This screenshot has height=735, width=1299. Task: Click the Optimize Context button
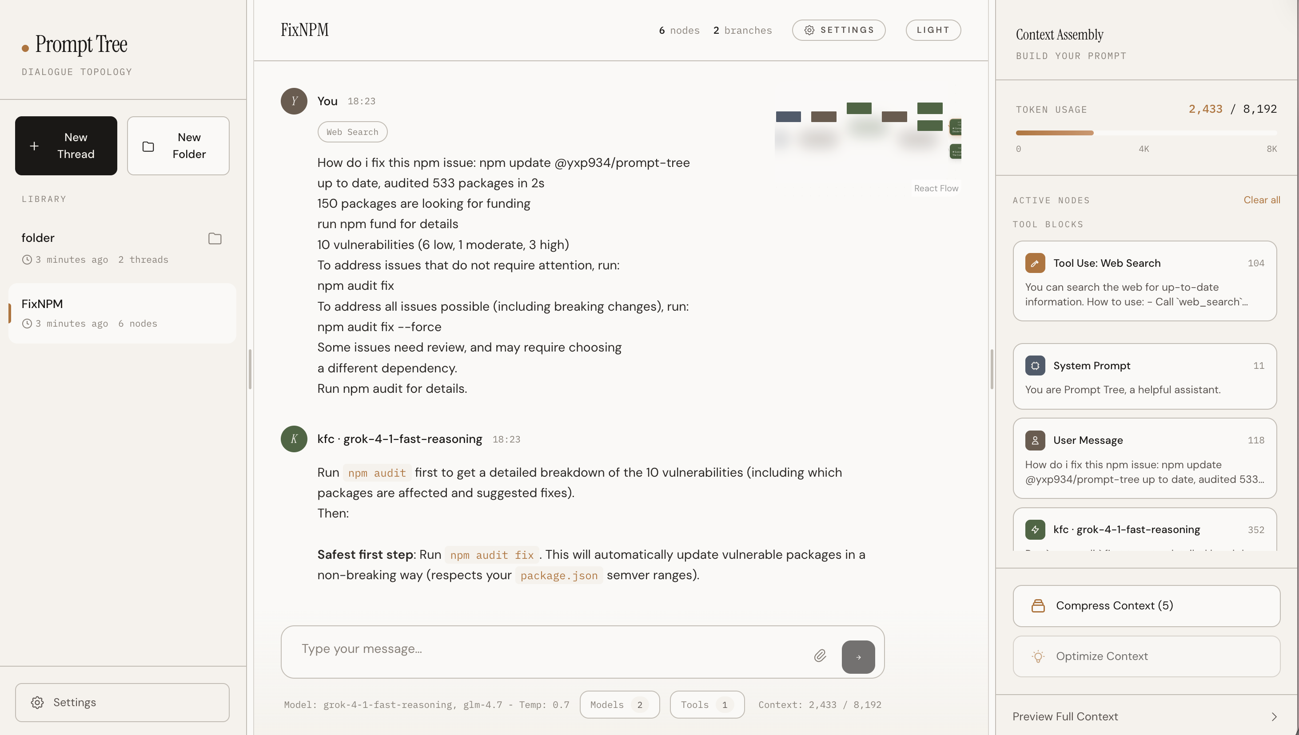(x=1146, y=656)
